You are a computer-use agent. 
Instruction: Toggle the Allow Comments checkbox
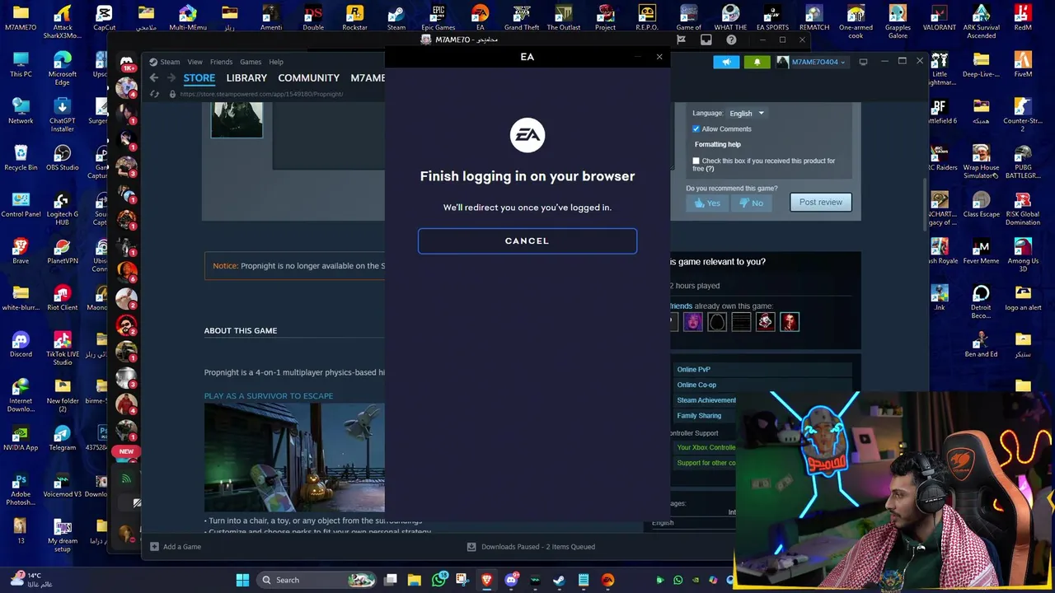pyautogui.click(x=696, y=129)
